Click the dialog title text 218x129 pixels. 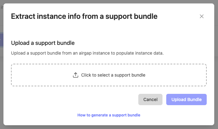coord(84,16)
